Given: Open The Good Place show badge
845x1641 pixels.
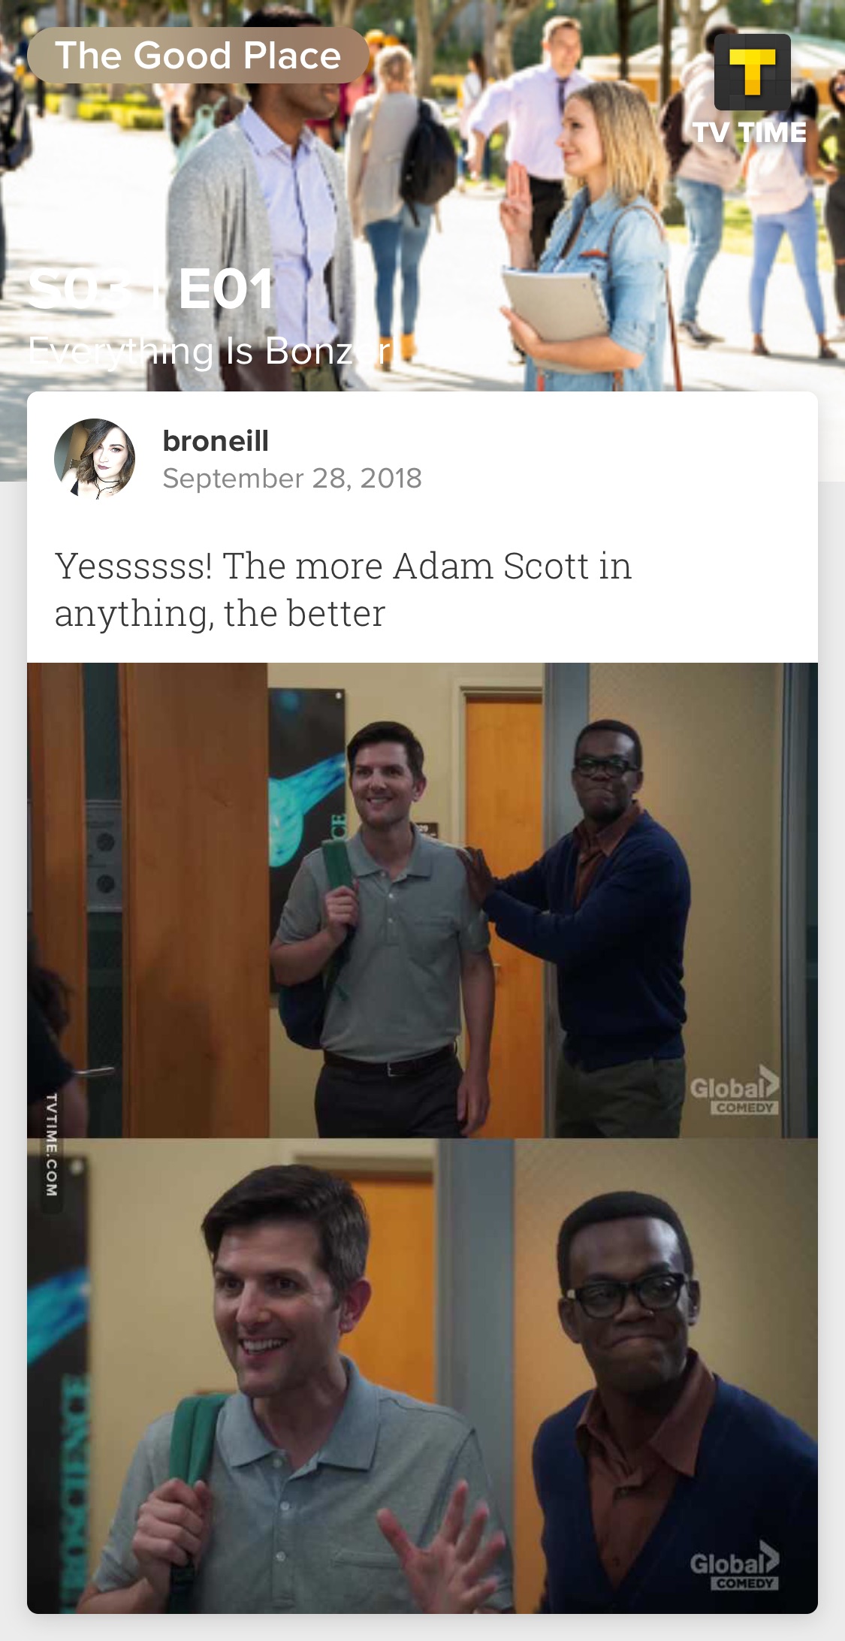Looking at the screenshot, I should coord(198,56).
